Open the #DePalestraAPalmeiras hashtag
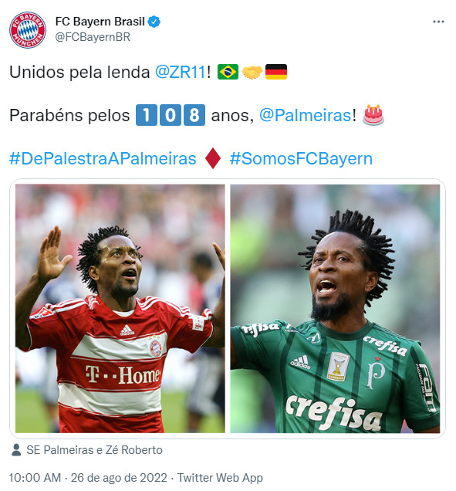Viewport: 456px width, 491px height. pyautogui.click(x=103, y=158)
